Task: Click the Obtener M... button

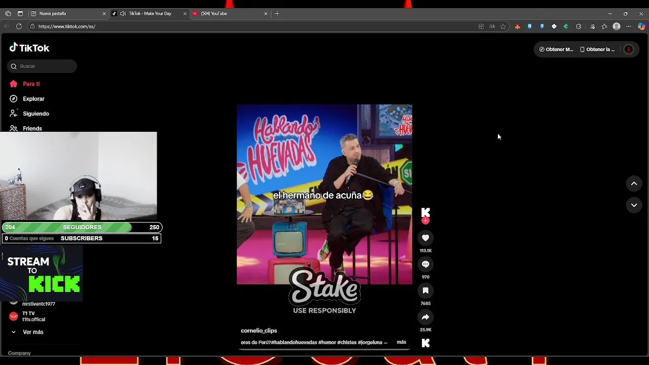Action: click(x=556, y=49)
